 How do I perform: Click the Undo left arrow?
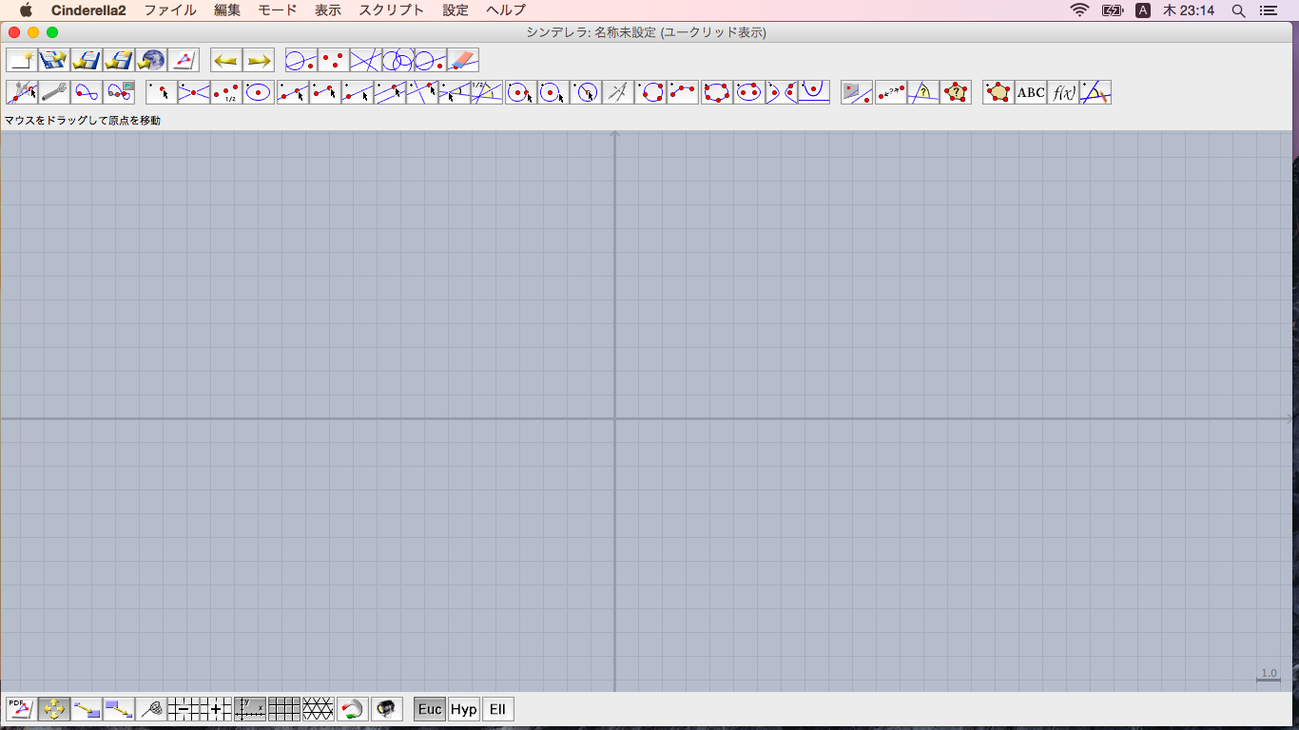[x=226, y=60]
